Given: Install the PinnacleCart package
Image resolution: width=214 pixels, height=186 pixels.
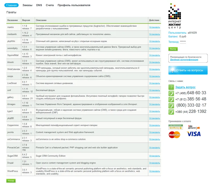Looking at the screenshot, I should click(155, 148).
